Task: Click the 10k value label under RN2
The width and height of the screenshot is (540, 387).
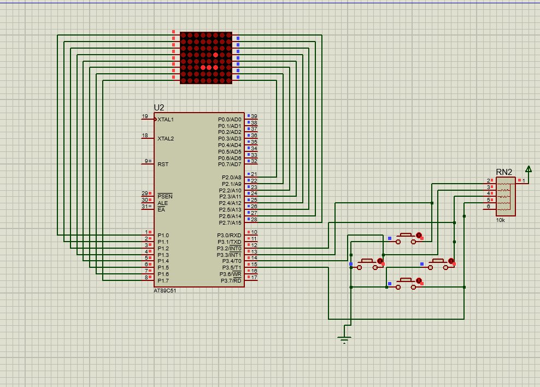Action: point(500,220)
